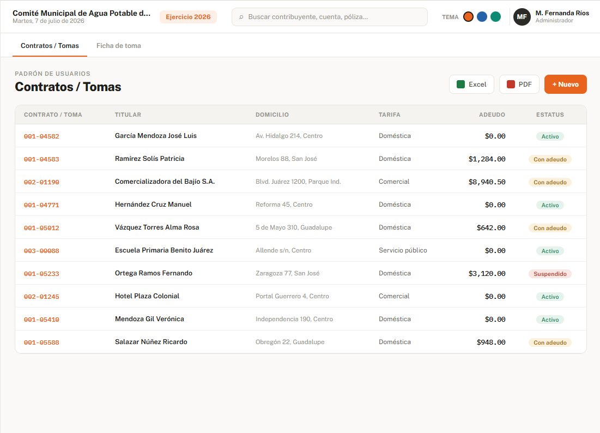Open contract 002-01190

41,182
